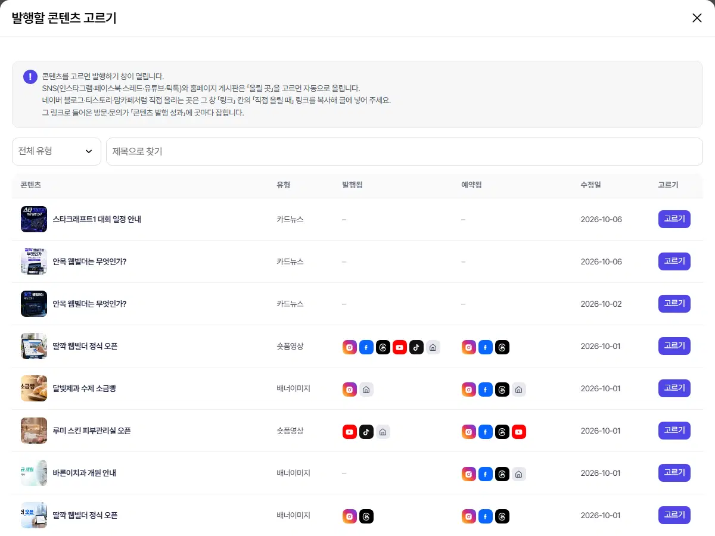The image size is (715, 536).
Task: Click the 루미 스킨 피부관리실 오픈 thumbnail
Action: click(x=34, y=431)
